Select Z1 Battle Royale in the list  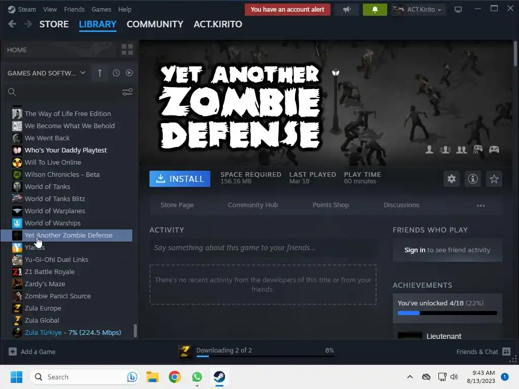[x=66, y=271]
